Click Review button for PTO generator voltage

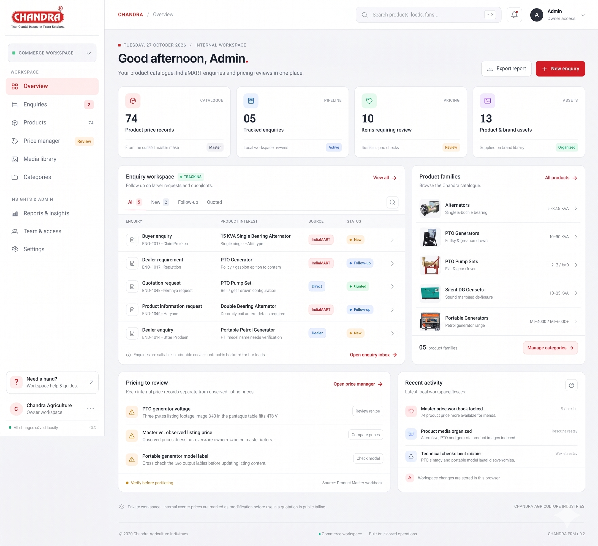[x=368, y=411]
